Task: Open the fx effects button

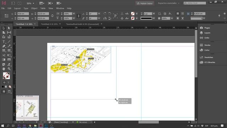Action: click(x=170, y=14)
